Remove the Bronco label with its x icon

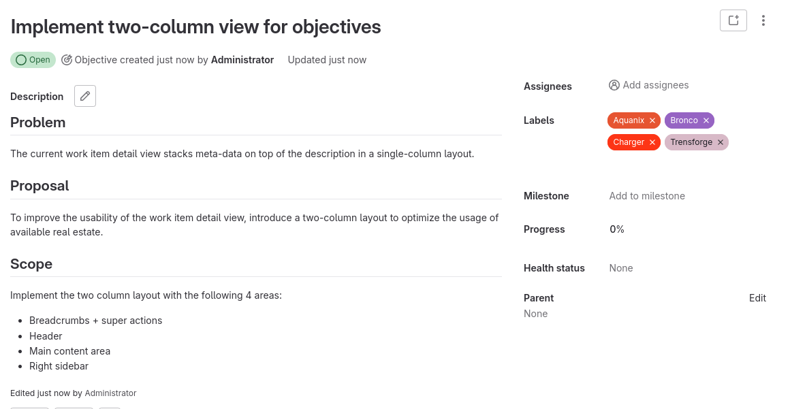point(707,120)
